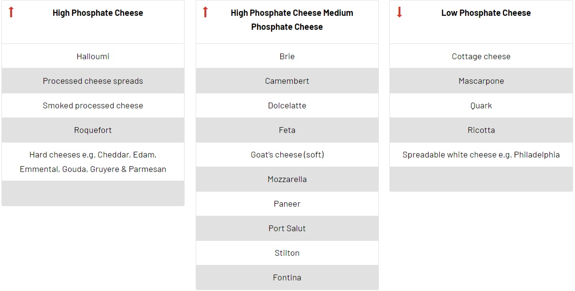Click the red down arrow beside Low Phosphate Cheese
The height and width of the screenshot is (291, 575).
tap(399, 12)
